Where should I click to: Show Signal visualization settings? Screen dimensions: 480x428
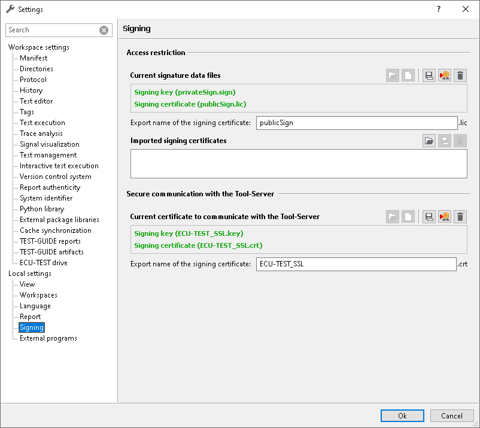point(50,144)
